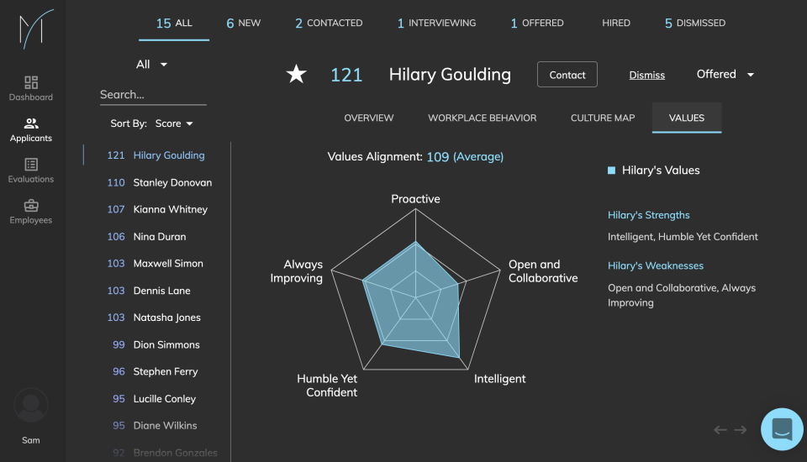Switch to the 2 CONTACTED tab
This screenshot has height=462, width=807.
[x=329, y=24]
